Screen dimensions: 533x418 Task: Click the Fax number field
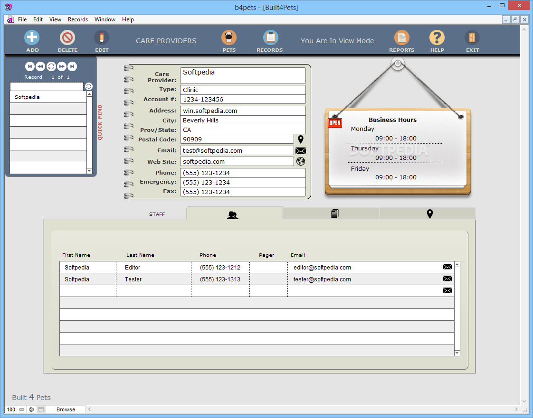tap(243, 192)
